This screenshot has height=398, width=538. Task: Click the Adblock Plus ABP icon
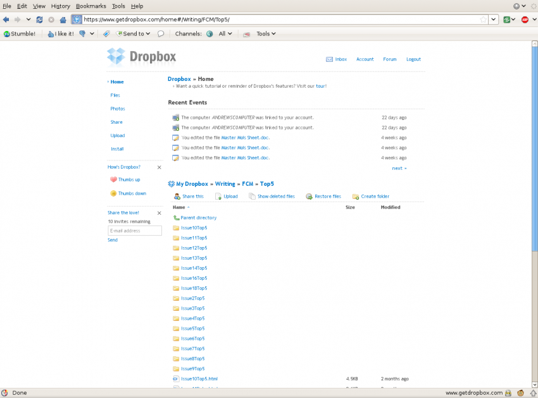click(525, 20)
